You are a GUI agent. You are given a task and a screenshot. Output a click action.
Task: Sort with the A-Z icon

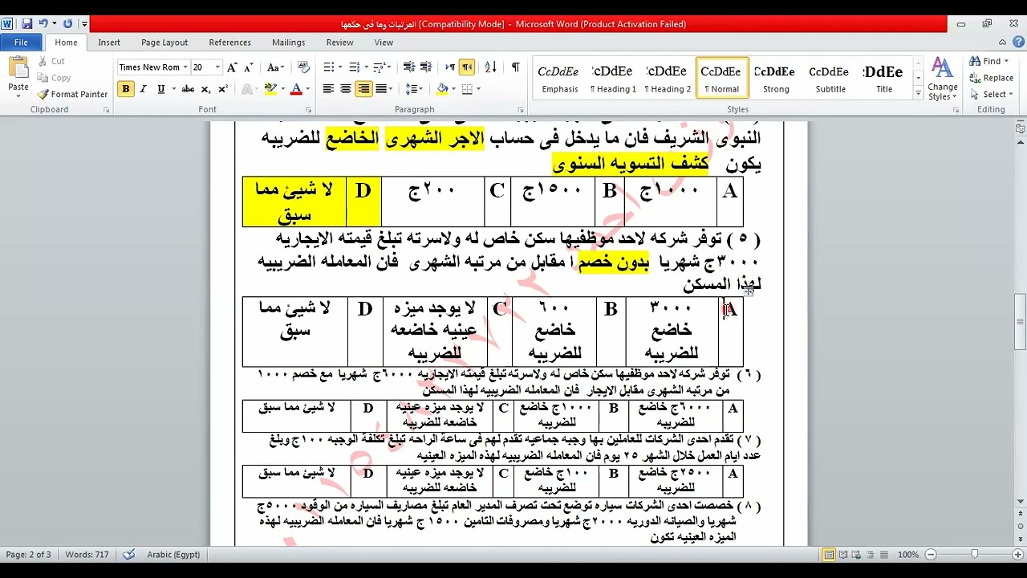(x=491, y=67)
